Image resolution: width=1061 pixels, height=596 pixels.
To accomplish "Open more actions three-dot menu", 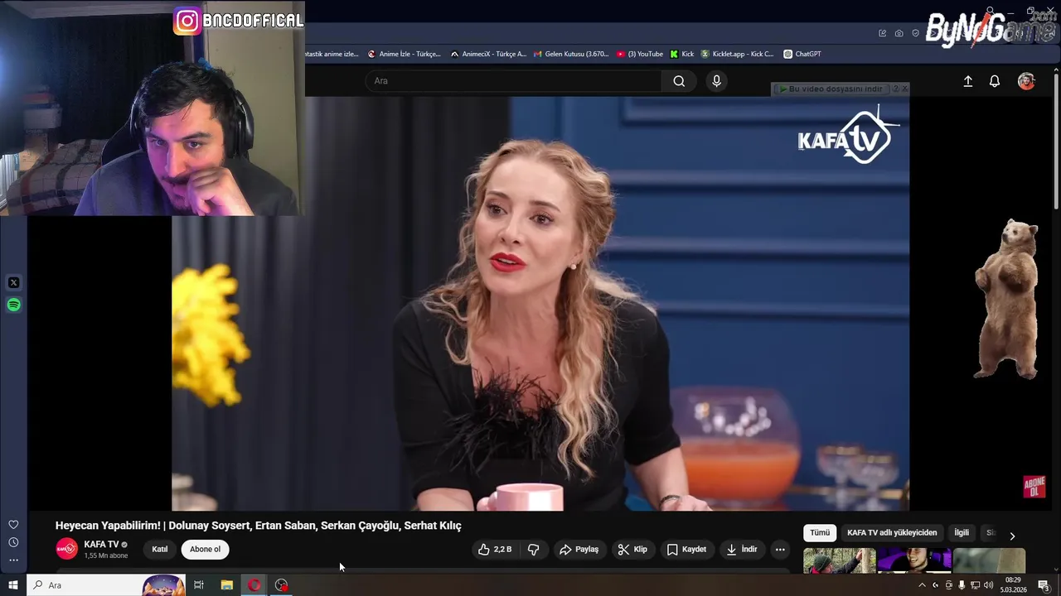I will tap(780, 550).
